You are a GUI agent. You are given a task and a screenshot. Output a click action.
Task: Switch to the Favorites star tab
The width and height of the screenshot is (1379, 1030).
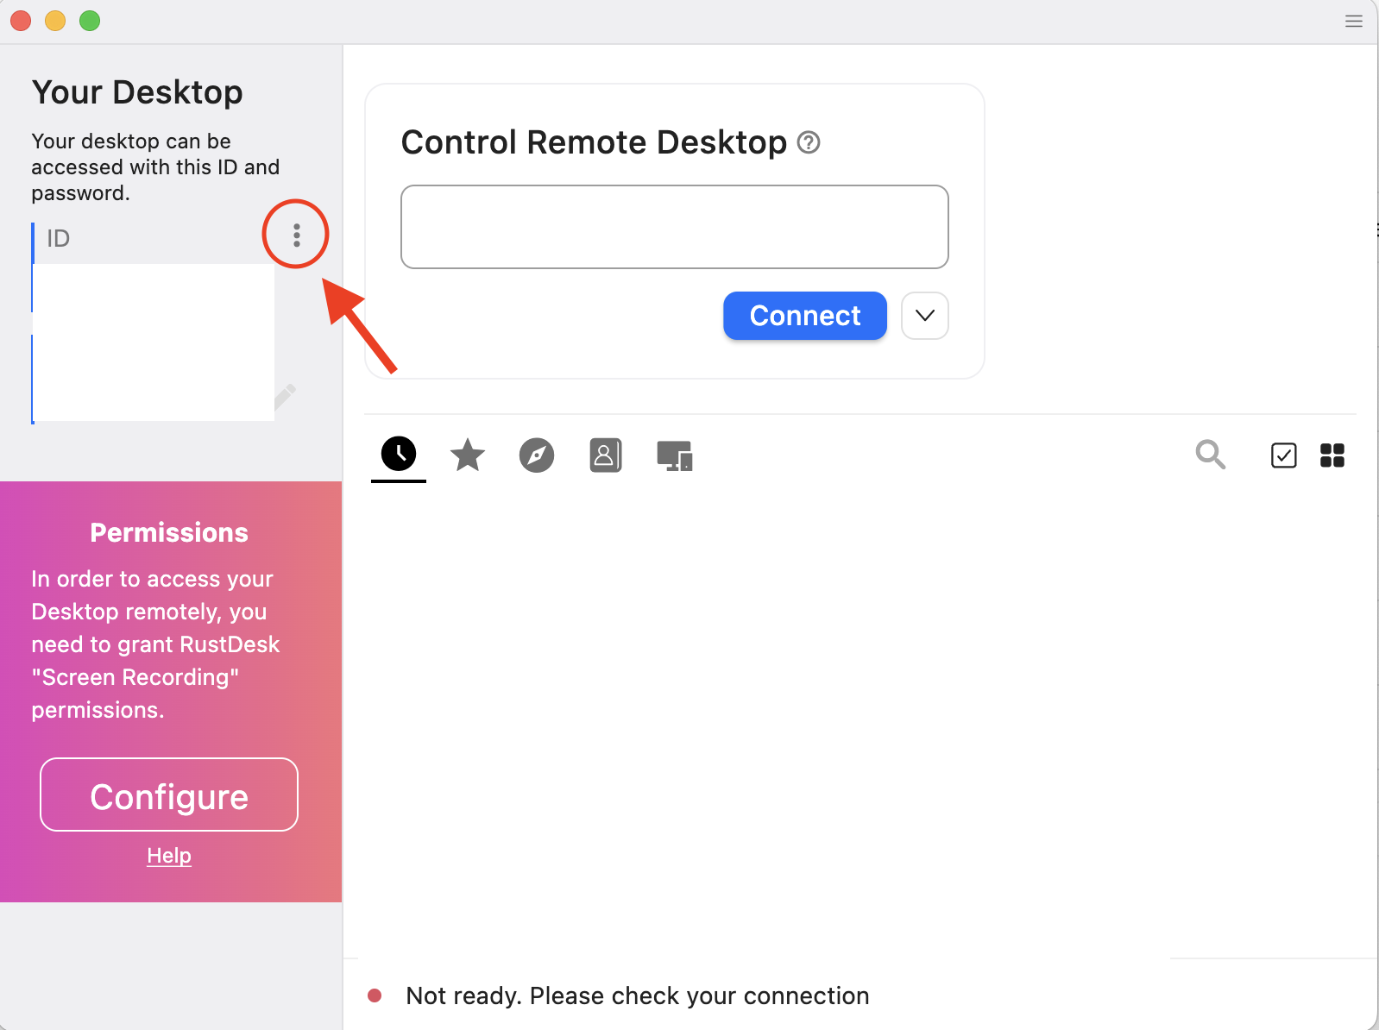[467, 455]
